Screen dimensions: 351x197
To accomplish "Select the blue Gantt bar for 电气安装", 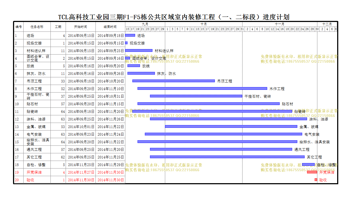I will pyautogui.click(x=224, y=134).
